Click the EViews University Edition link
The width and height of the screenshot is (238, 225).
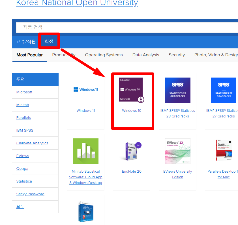pos(178,174)
